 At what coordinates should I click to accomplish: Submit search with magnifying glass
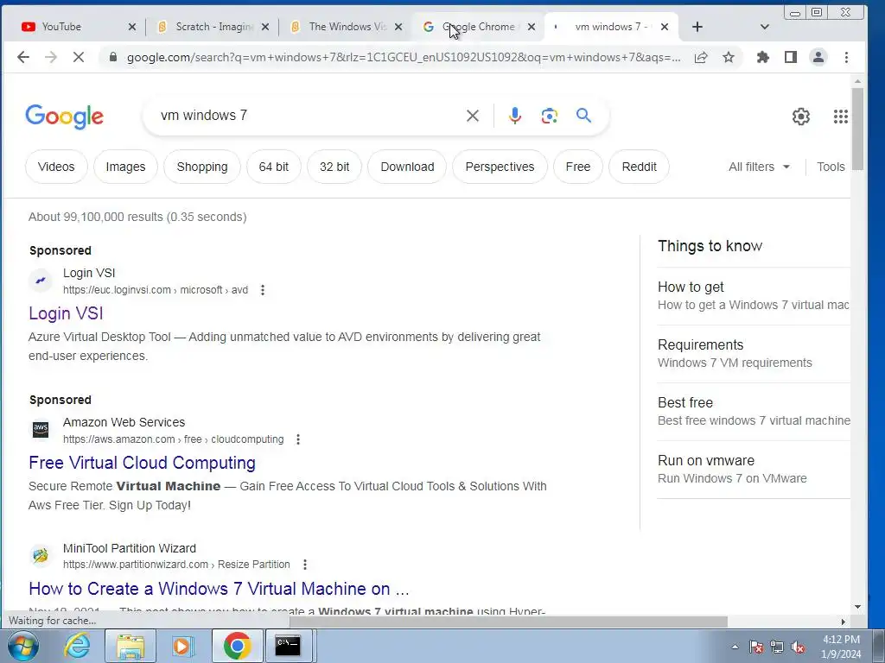[x=583, y=116]
